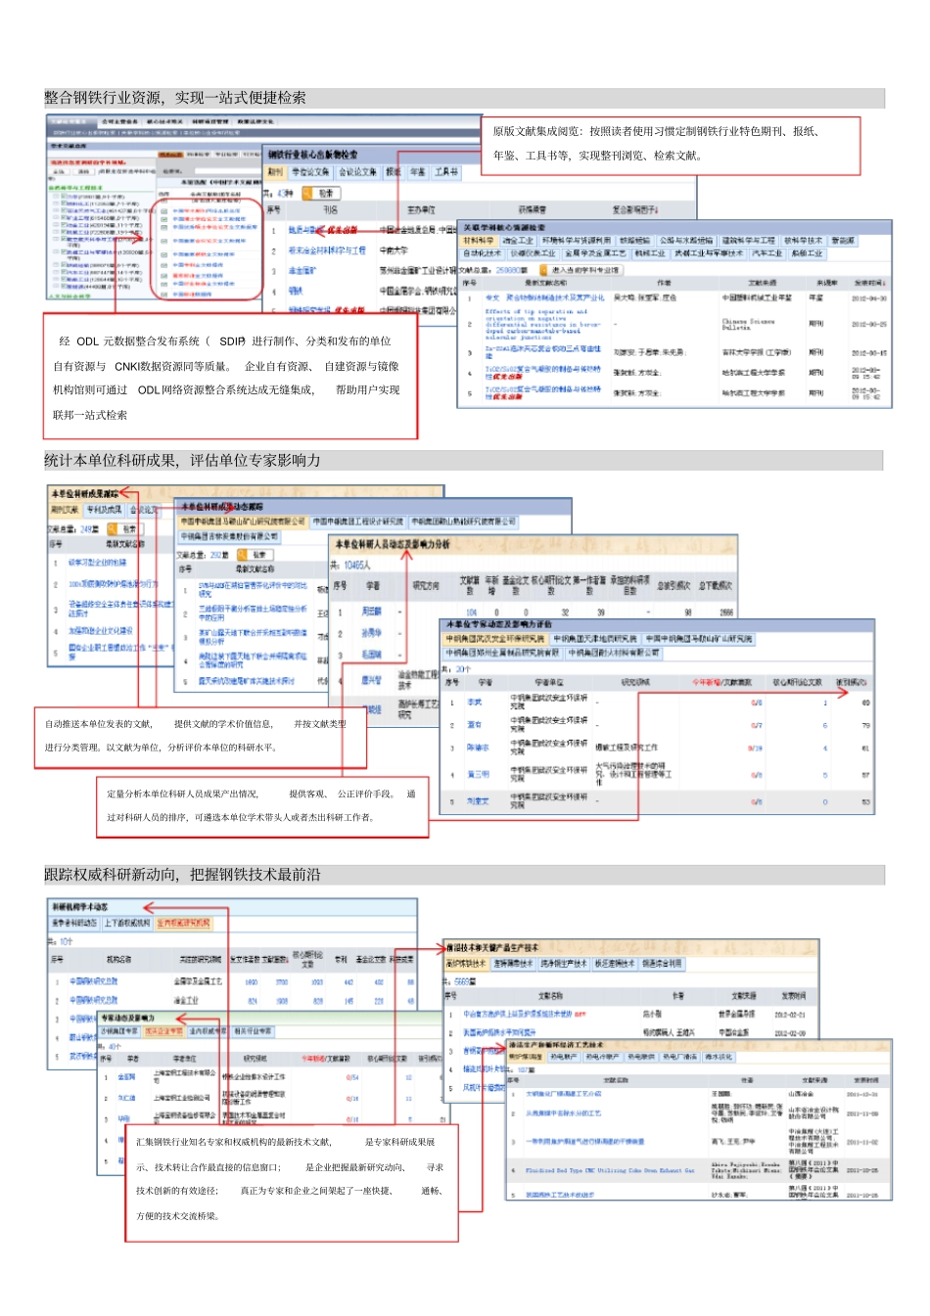The height and width of the screenshot is (1316, 930).
Task: Open the 报纸 tab
Action: coord(393,172)
